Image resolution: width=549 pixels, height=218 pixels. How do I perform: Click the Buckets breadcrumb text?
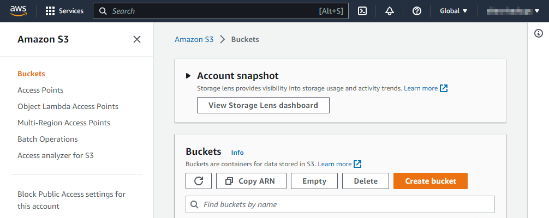tap(245, 39)
